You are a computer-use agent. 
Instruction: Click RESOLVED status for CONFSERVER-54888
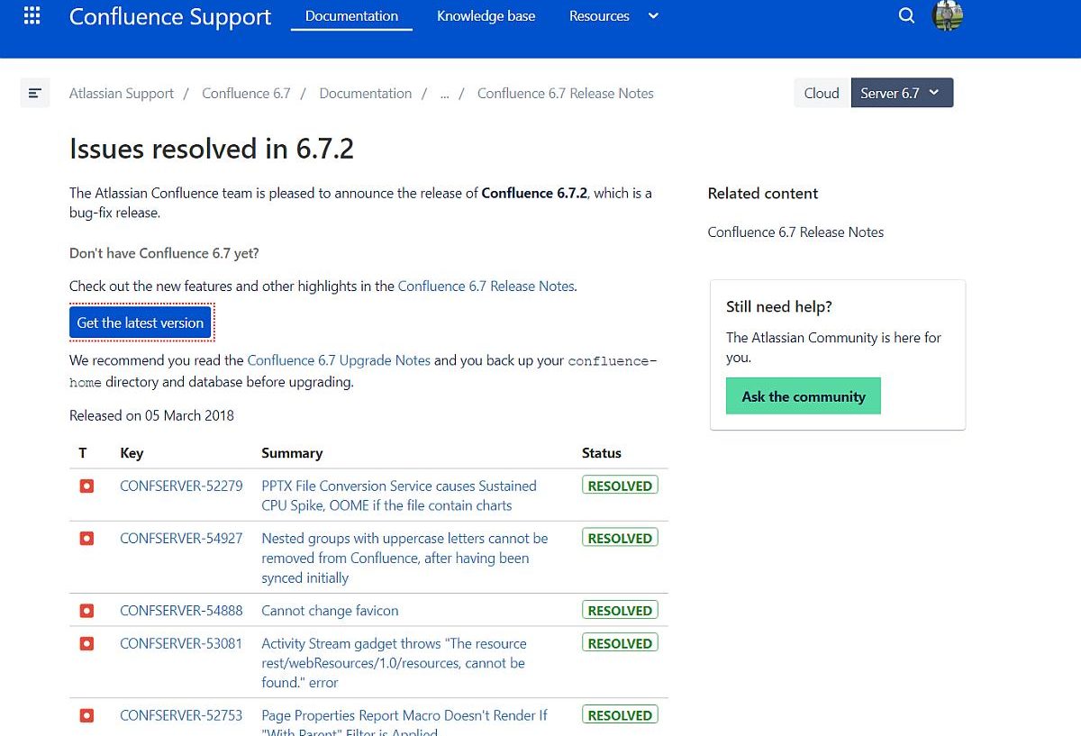(x=620, y=610)
